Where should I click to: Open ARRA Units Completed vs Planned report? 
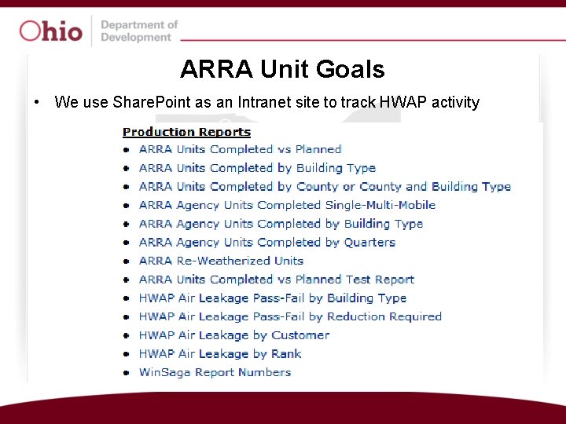coord(240,149)
